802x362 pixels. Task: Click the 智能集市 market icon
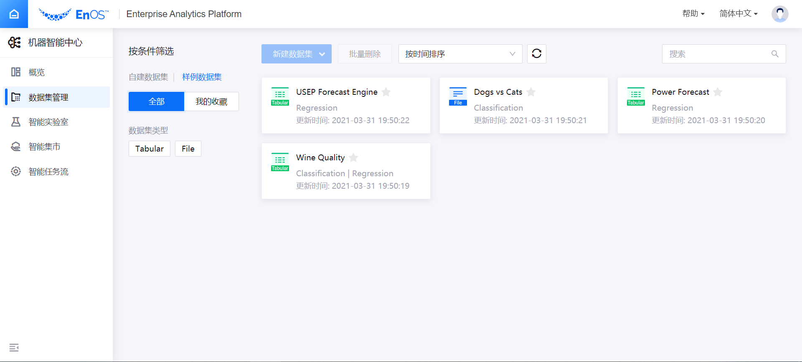click(x=16, y=147)
